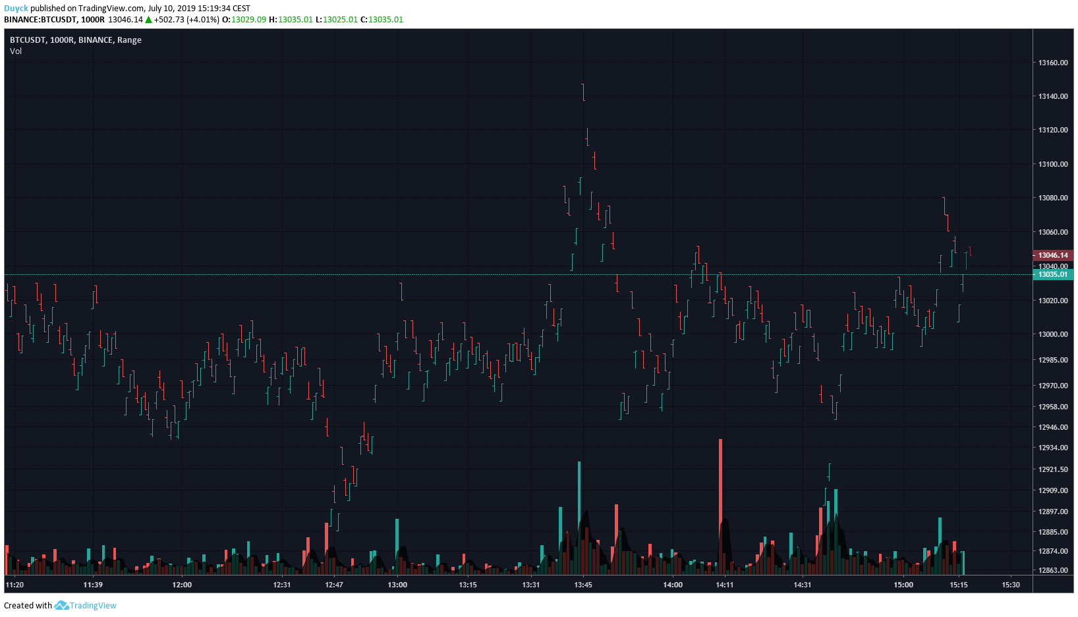Open the TradingView link at bottom left
Viewport: 1078px width, 617px height.
(93, 605)
